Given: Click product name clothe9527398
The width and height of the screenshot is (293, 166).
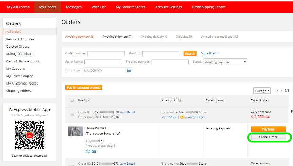Looking at the screenshot, I should pos(96,128).
